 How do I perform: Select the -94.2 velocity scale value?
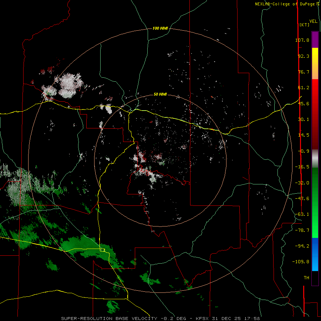[x=302, y=246]
